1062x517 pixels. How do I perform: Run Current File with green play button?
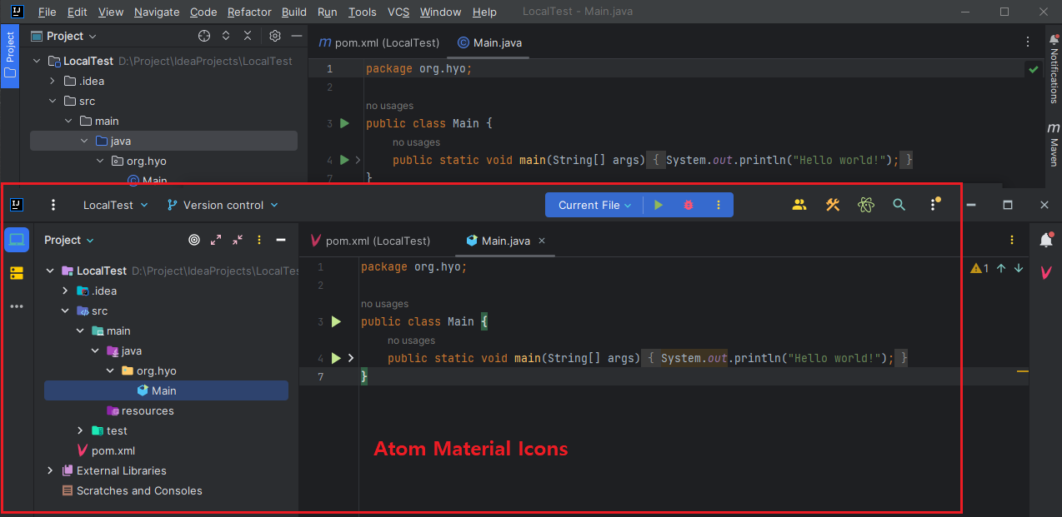click(659, 205)
